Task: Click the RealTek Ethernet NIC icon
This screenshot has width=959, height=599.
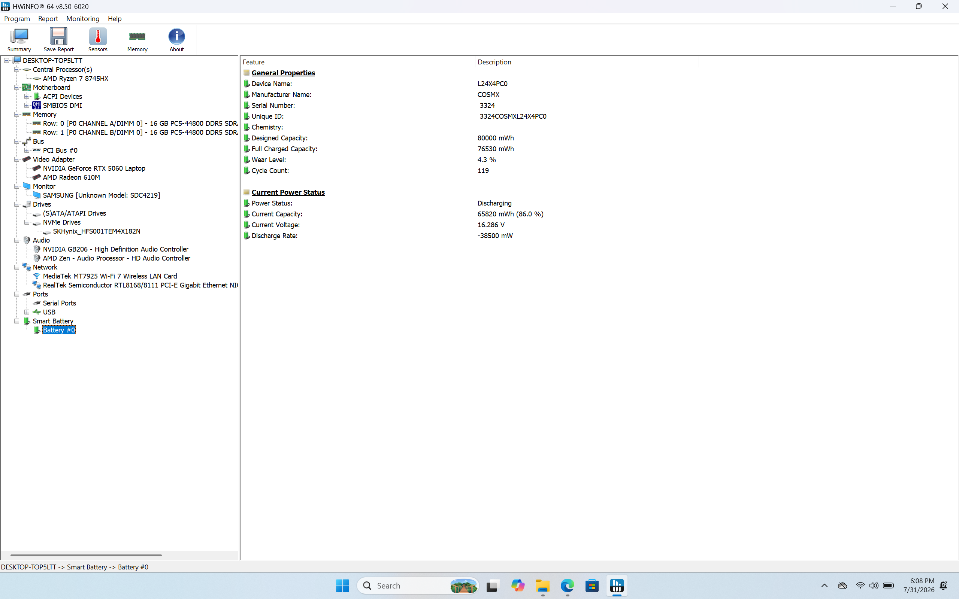Action: coord(37,285)
